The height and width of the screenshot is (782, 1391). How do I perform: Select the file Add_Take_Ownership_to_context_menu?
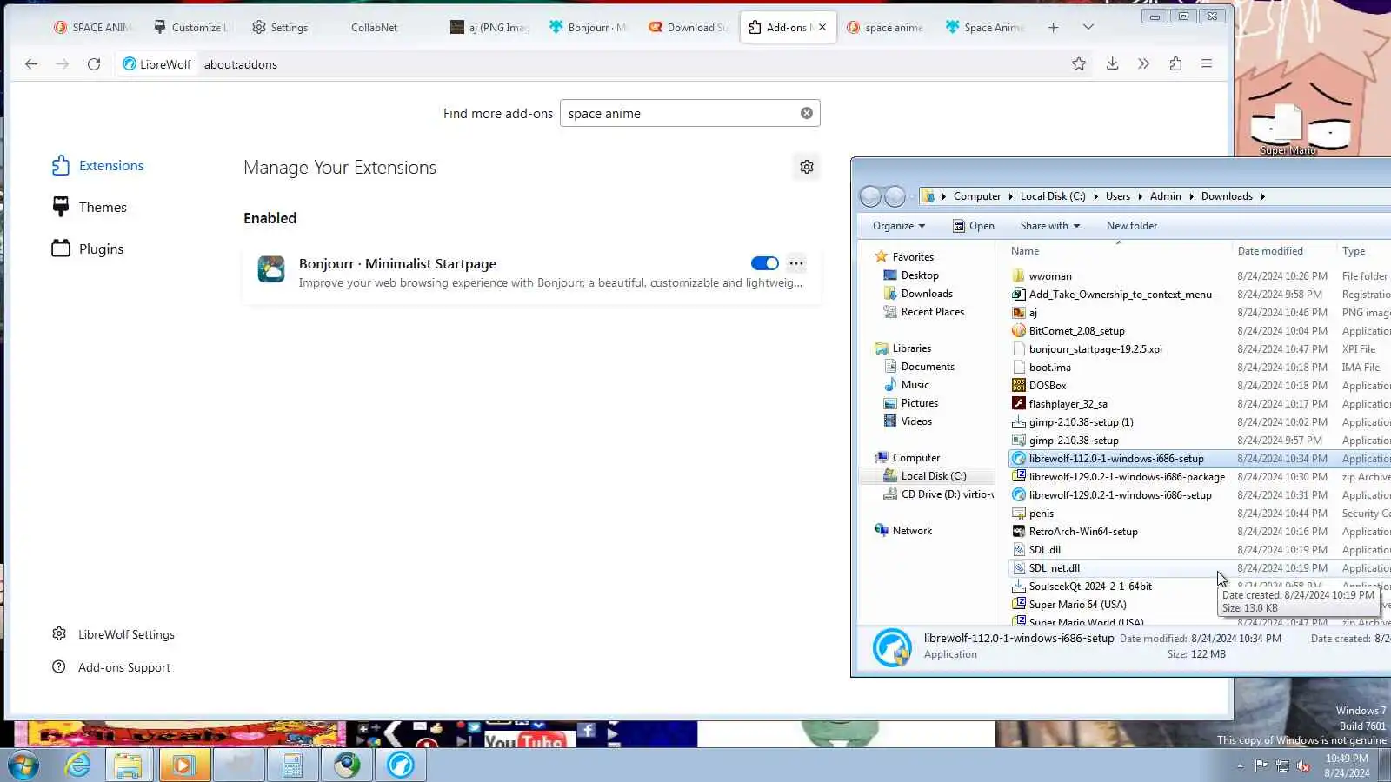point(1120,295)
